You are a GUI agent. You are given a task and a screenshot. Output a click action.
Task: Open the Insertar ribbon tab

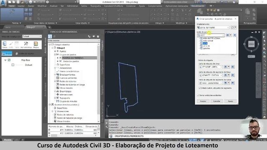pos(21,6)
